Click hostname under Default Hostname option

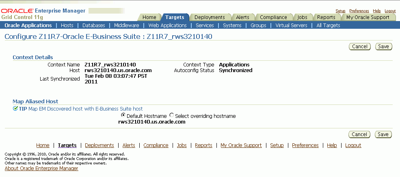pos(152,122)
